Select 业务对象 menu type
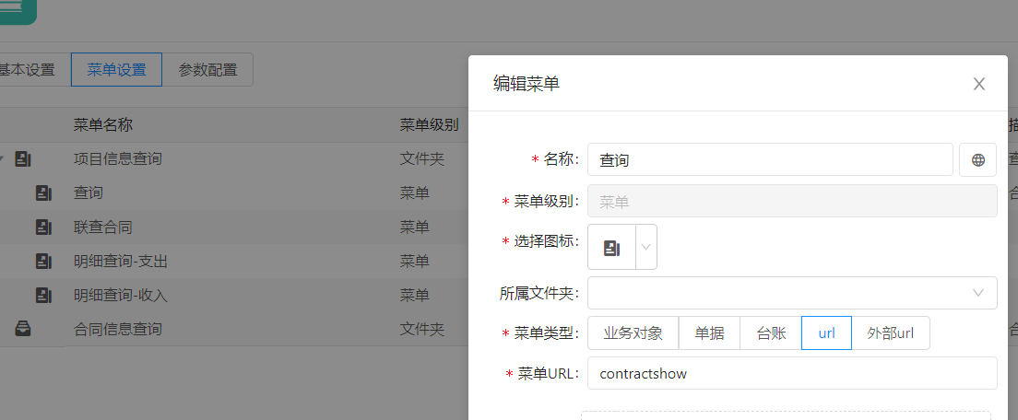 coord(633,333)
